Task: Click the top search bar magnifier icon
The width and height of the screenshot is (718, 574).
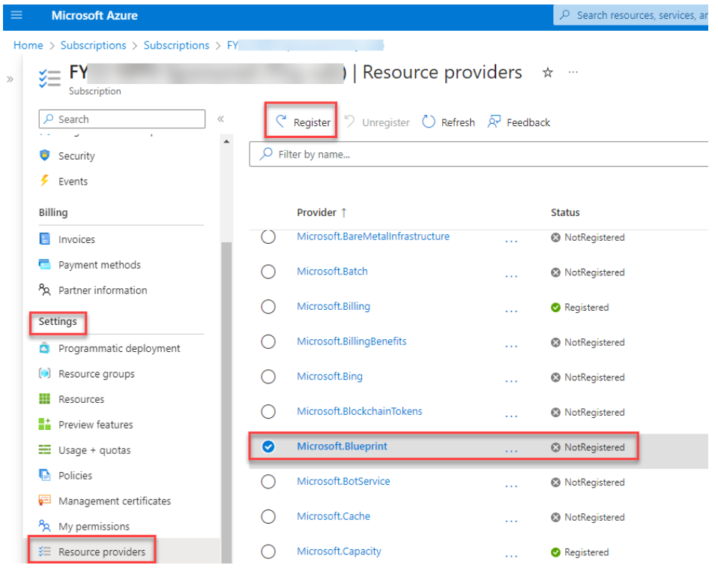Action: point(565,15)
